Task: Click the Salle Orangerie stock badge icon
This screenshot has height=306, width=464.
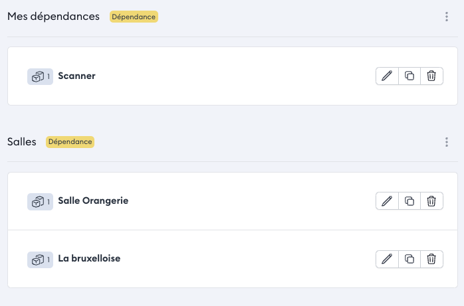Action: [39, 201]
